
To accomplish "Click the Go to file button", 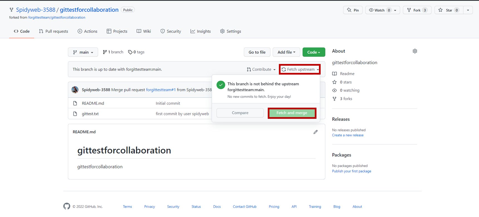I will 257,52.
